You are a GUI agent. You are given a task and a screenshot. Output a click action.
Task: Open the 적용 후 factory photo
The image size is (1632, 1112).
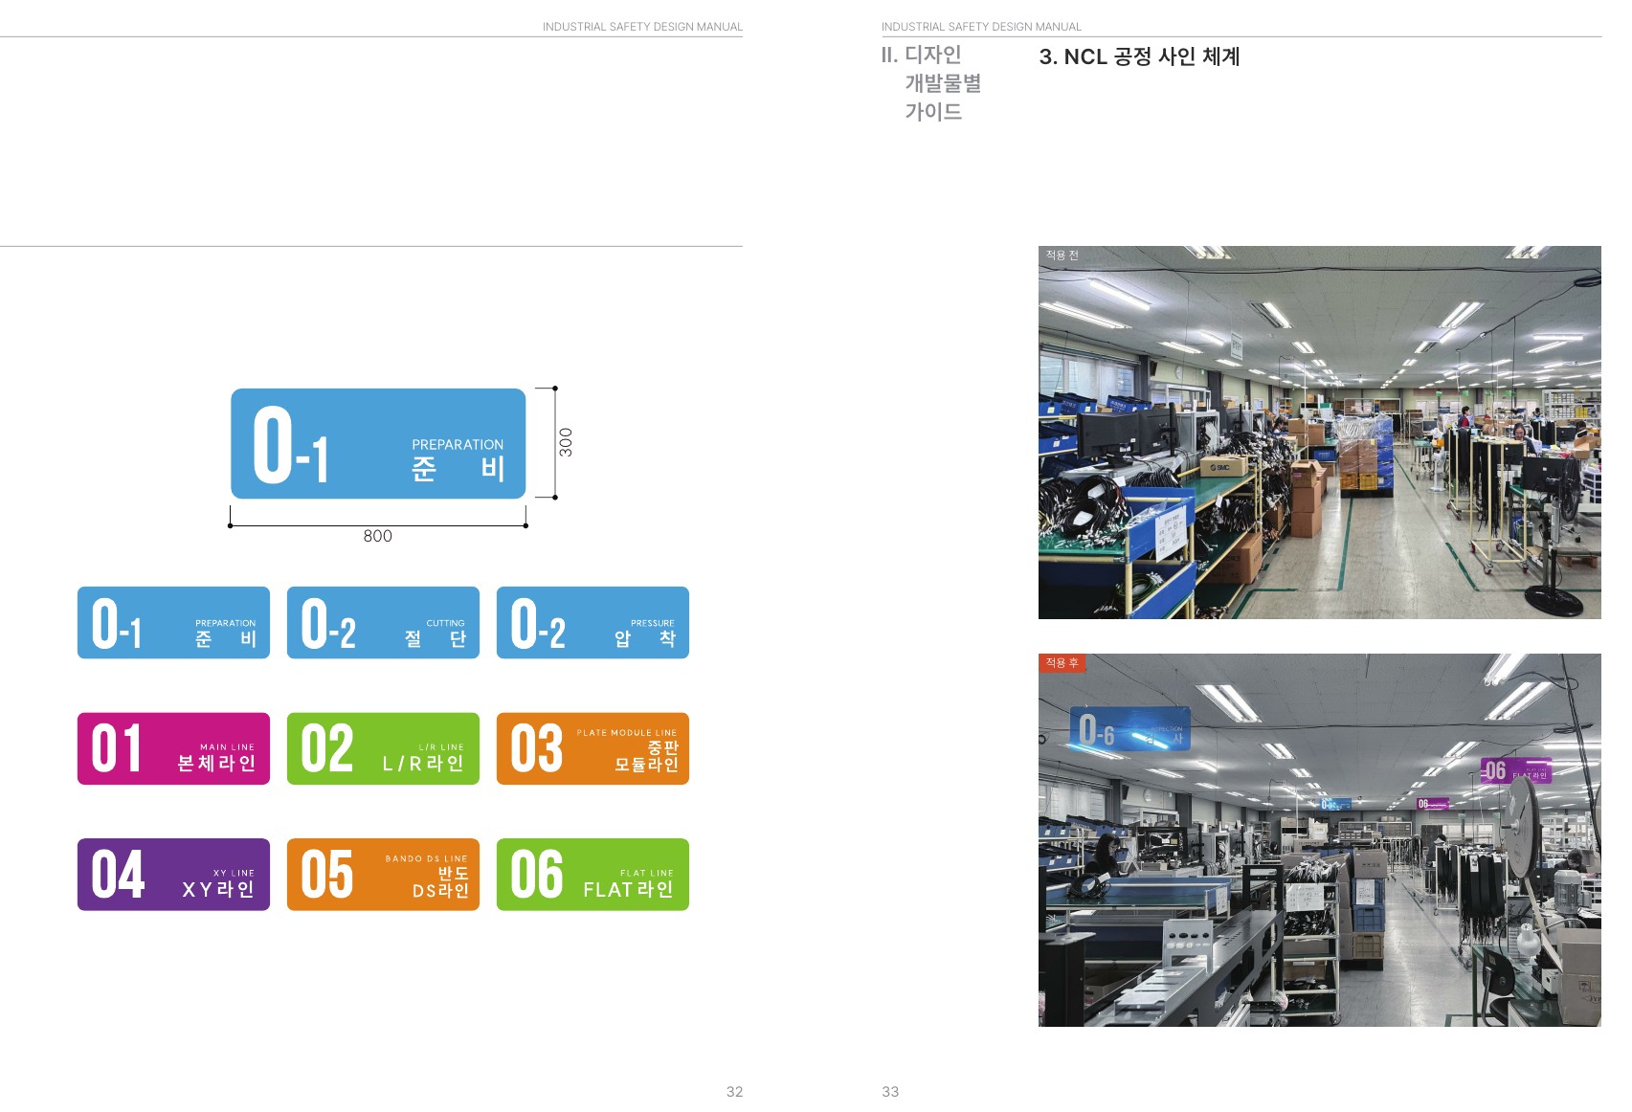coord(1319,840)
